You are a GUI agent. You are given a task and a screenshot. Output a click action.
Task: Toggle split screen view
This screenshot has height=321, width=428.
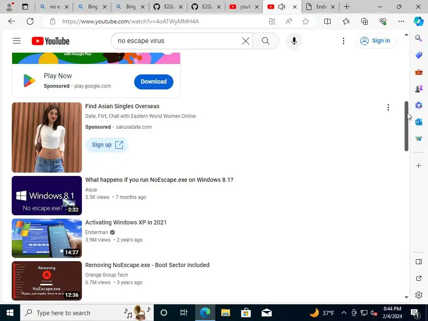pos(327,21)
